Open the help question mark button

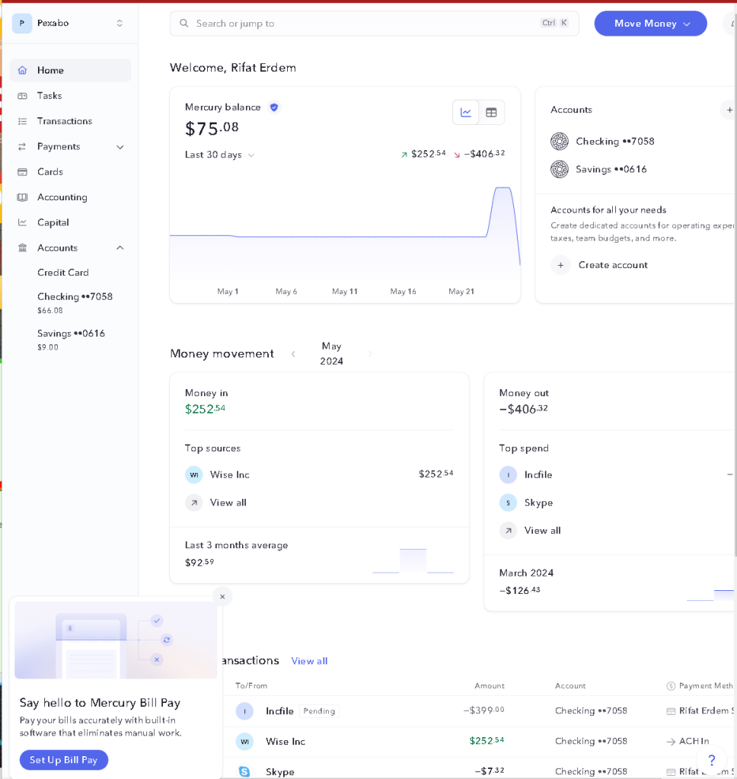[x=712, y=760]
